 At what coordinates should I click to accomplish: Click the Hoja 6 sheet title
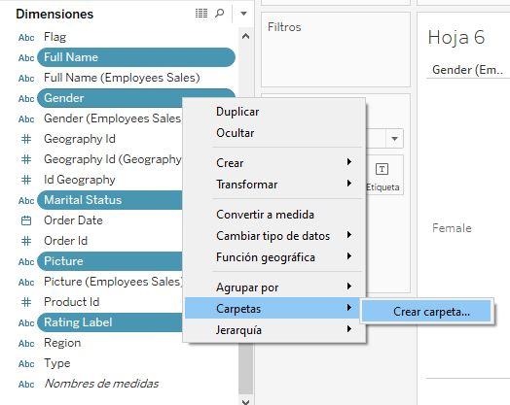456,37
